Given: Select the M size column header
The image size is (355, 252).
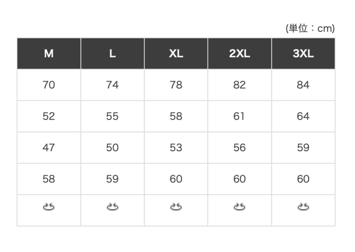Looking at the screenshot, I should 49,53.
